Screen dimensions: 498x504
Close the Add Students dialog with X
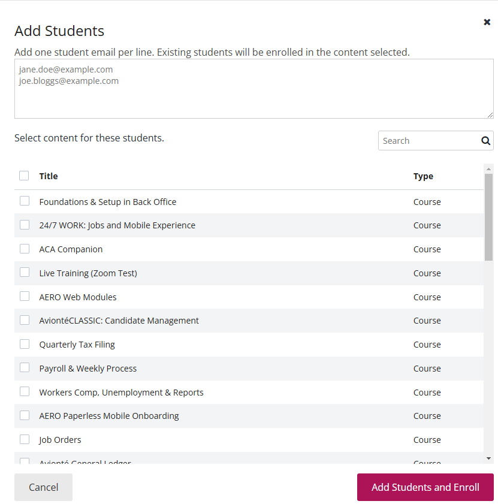pyautogui.click(x=487, y=22)
